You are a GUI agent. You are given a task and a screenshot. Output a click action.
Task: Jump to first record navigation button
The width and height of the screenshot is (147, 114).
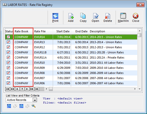pyautogui.click(x=7, y=89)
